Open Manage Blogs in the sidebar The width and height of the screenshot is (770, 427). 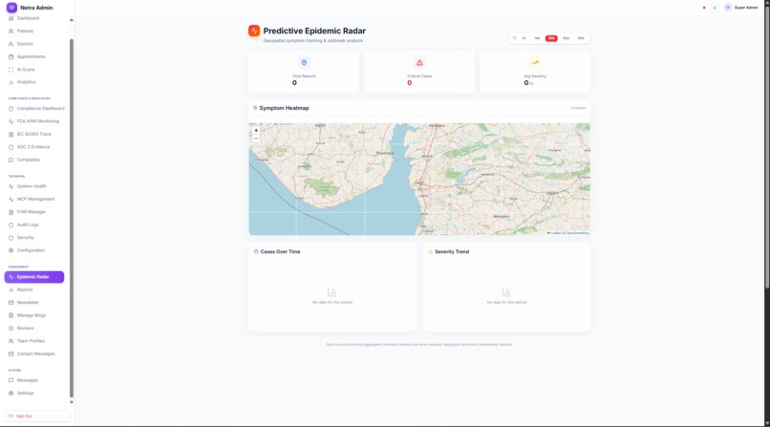click(x=33, y=315)
